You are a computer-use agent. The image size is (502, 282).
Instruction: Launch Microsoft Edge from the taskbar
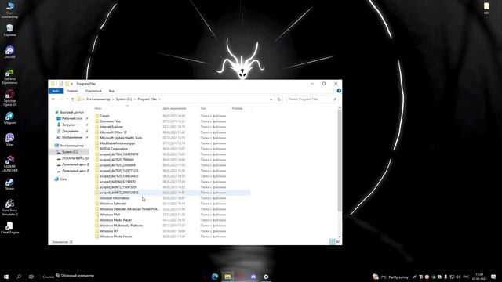tap(215, 277)
